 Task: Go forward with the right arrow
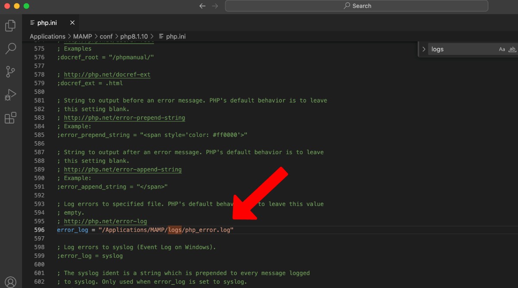tap(215, 6)
